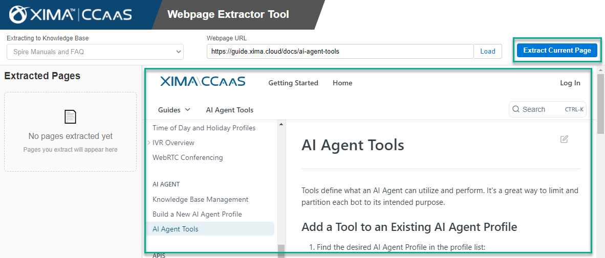This screenshot has width=605, height=258.
Task: Open Time of Day and Holiday Profiles
Action: pyautogui.click(x=204, y=127)
